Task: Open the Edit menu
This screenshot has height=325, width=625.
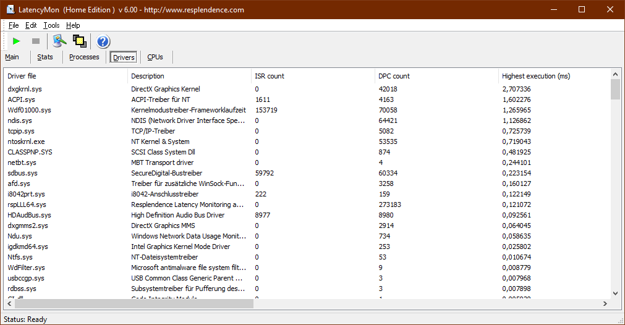Action: tap(31, 25)
